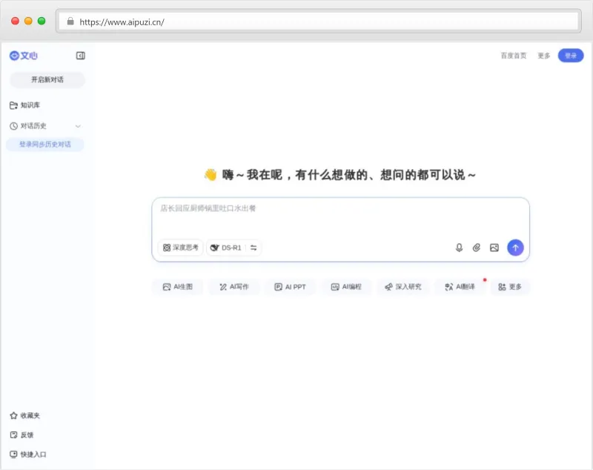593x470 pixels.
Task: Click the 登录 login button
Action: tap(570, 55)
